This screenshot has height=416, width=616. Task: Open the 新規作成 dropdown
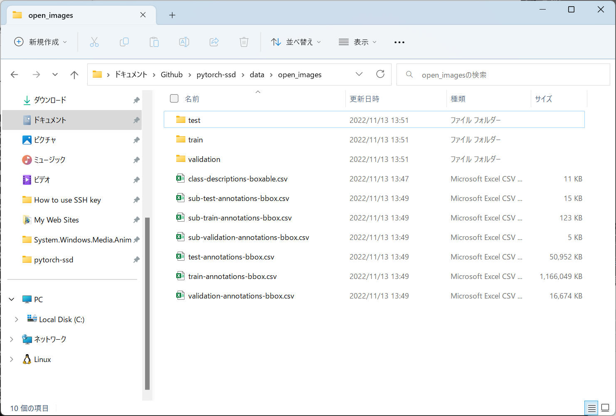[40, 42]
